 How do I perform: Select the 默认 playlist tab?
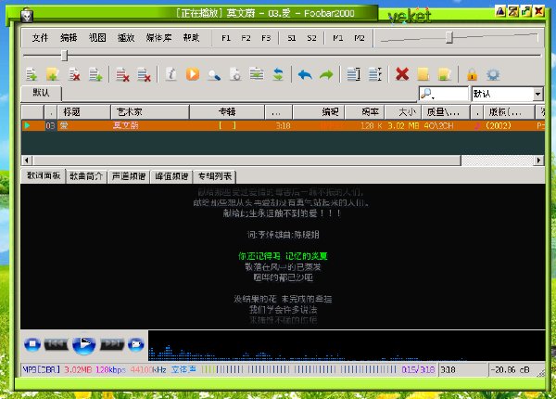coord(41,93)
